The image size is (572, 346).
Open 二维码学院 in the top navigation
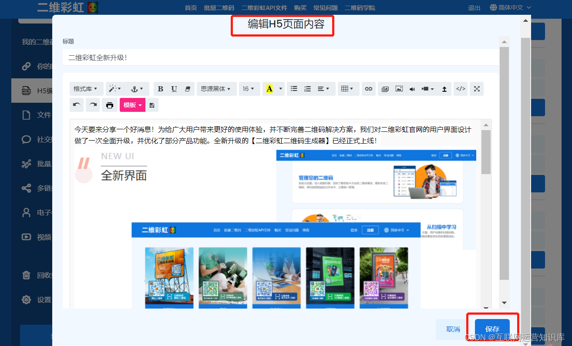pos(360,8)
